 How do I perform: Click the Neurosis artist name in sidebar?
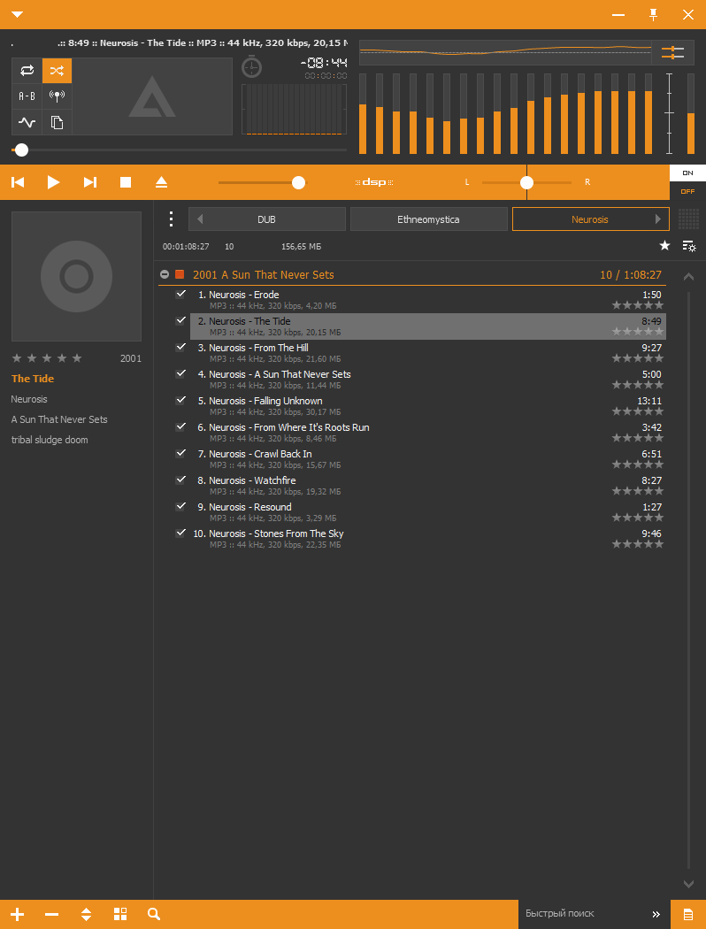tap(29, 399)
